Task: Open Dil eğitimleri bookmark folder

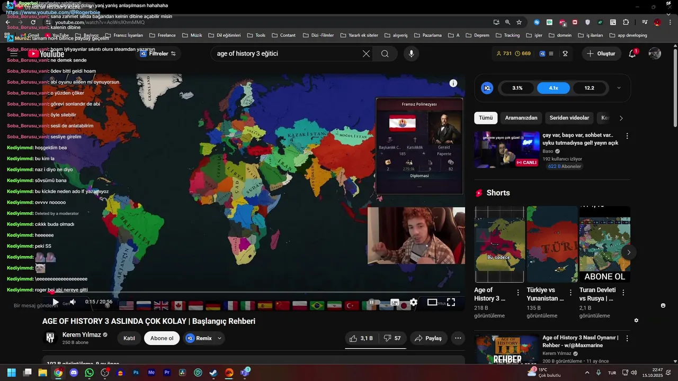Action: tap(224, 35)
